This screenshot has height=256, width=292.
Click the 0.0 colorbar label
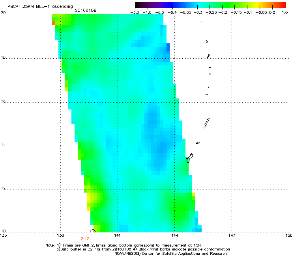pyautogui.click(x=272, y=13)
